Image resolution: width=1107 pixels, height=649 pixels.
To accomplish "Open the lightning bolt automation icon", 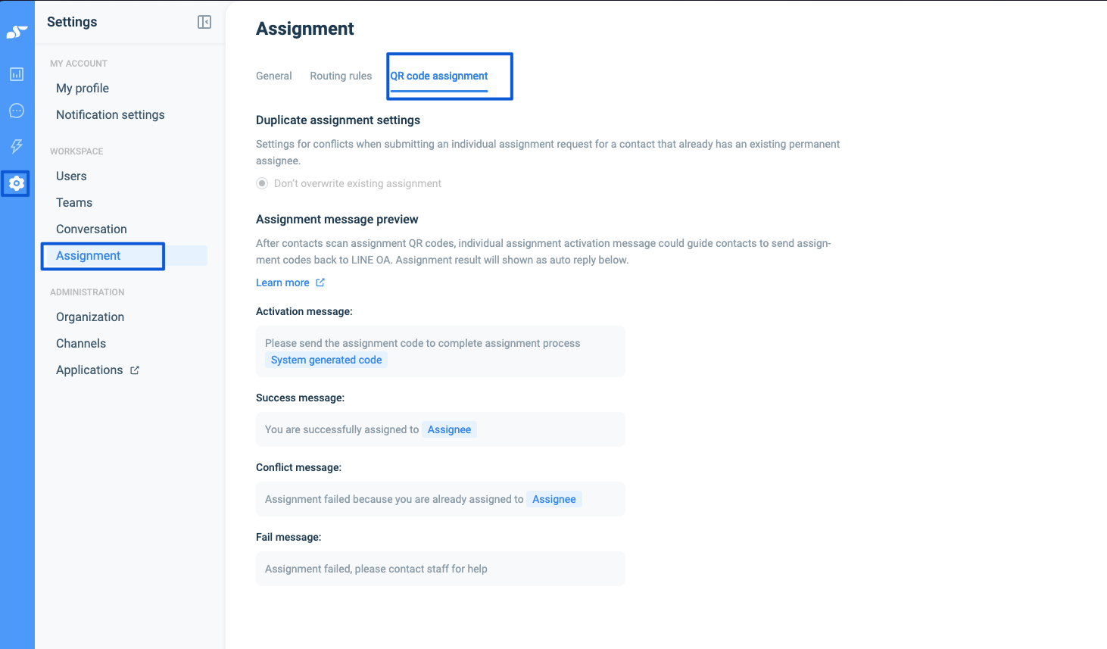I will click(17, 146).
